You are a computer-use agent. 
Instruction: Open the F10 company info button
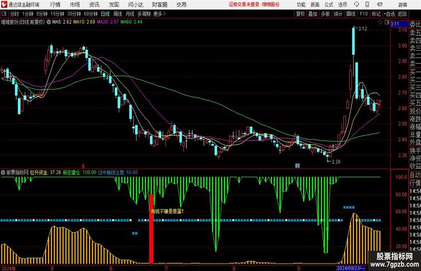(x=364, y=14)
